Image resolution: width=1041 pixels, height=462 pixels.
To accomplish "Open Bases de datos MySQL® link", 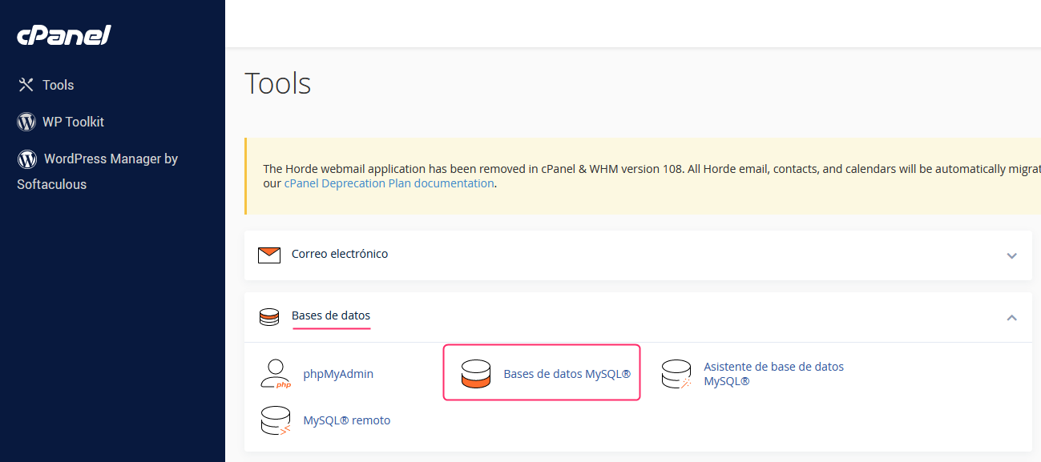I will [567, 374].
